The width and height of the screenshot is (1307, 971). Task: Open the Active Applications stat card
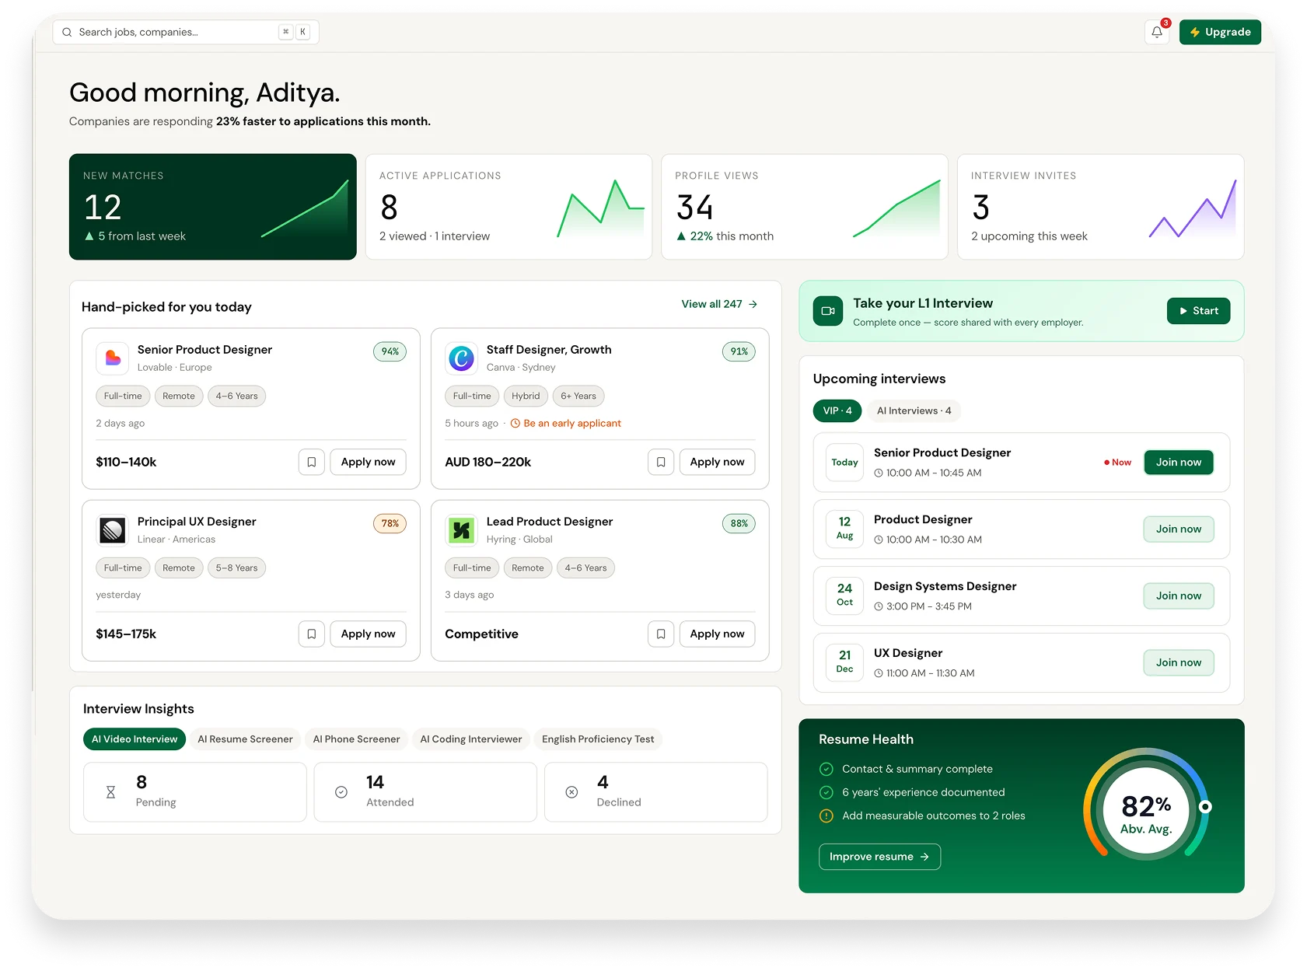[x=508, y=207]
